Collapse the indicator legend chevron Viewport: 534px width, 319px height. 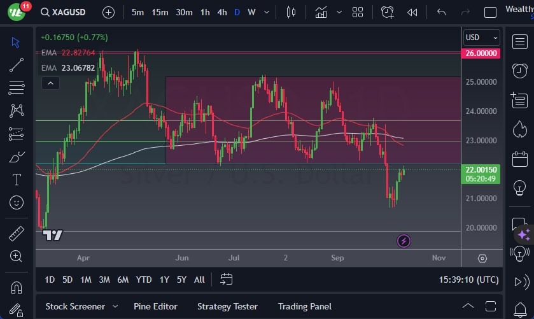pos(50,83)
